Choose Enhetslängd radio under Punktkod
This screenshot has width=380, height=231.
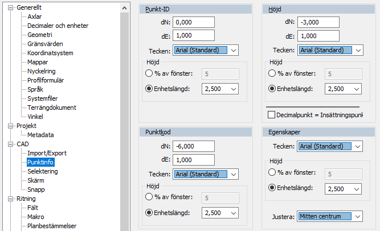[x=149, y=213]
